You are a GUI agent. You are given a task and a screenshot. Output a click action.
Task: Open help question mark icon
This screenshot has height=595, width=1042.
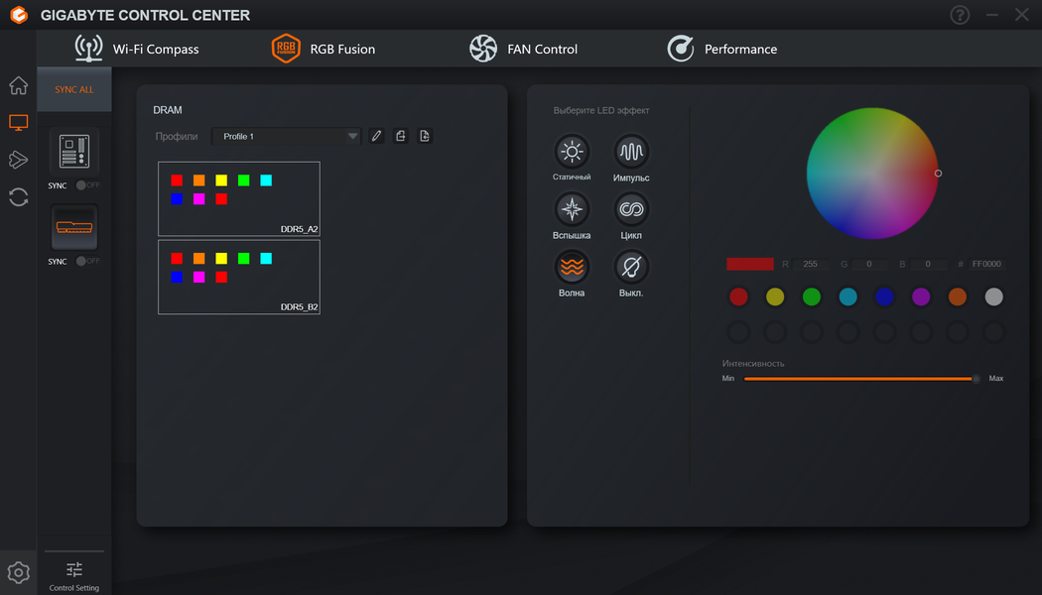click(x=960, y=15)
